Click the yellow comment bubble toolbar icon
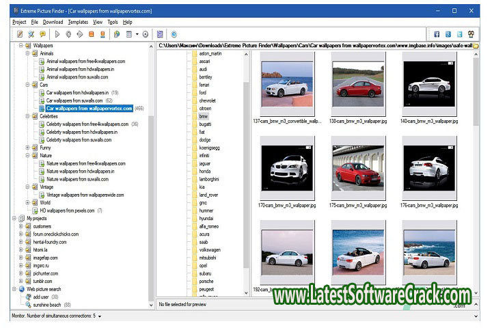This screenshot has width=492, height=328. tap(42, 34)
